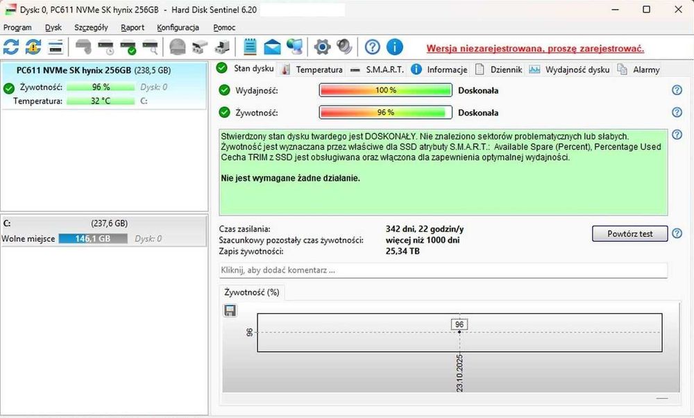694x418 pixels.
Task: Click the 96 data point on the chart
Action: point(459,332)
